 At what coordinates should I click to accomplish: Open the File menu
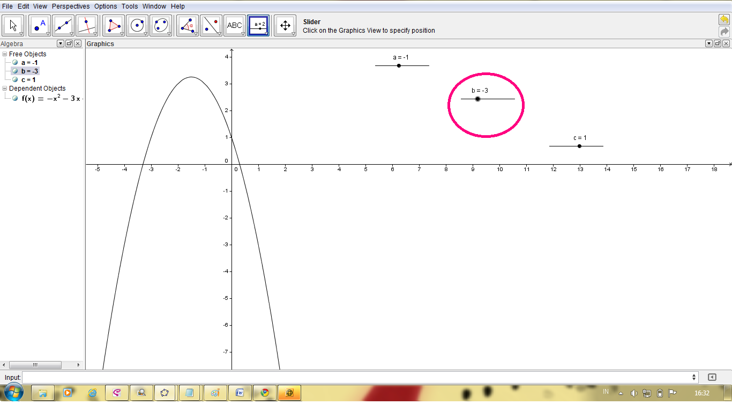(8, 6)
